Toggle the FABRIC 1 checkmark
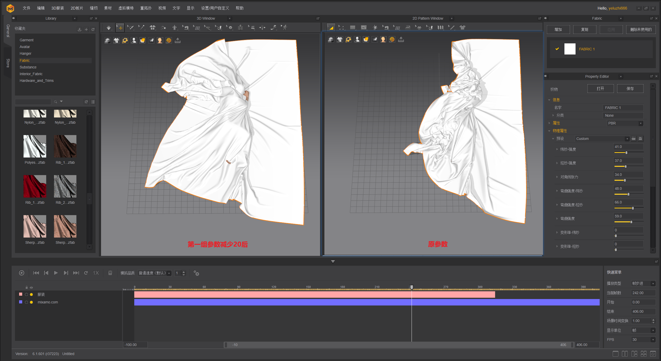This screenshot has height=361, width=661. pyautogui.click(x=557, y=49)
